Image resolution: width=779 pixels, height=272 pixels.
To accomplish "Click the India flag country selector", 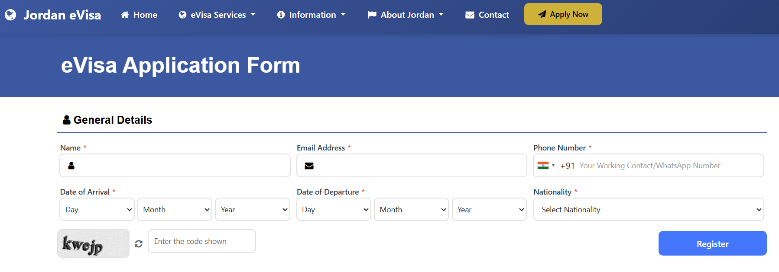I will click(x=545, y=165).
